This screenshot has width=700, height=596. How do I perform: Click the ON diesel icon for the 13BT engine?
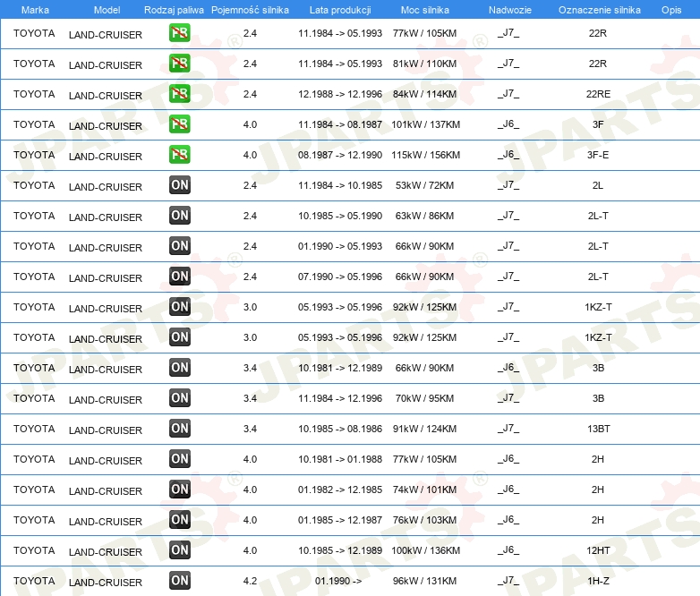(x=180, y=429)
